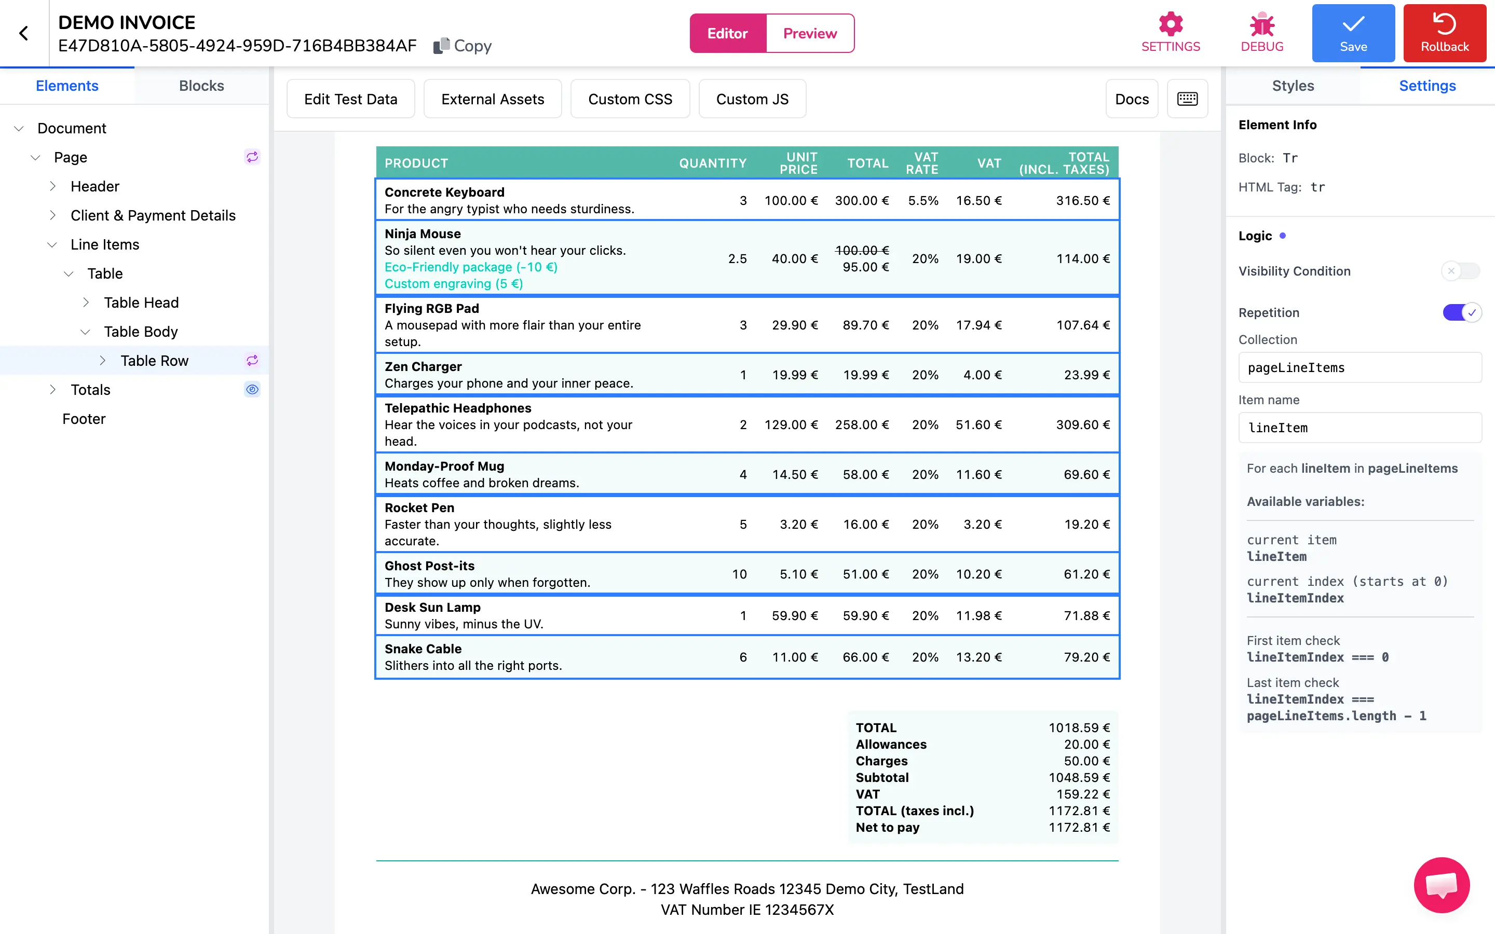Disable the Repetition toggle
The width and height of the screenshot is (1495, 934).
1461,312
